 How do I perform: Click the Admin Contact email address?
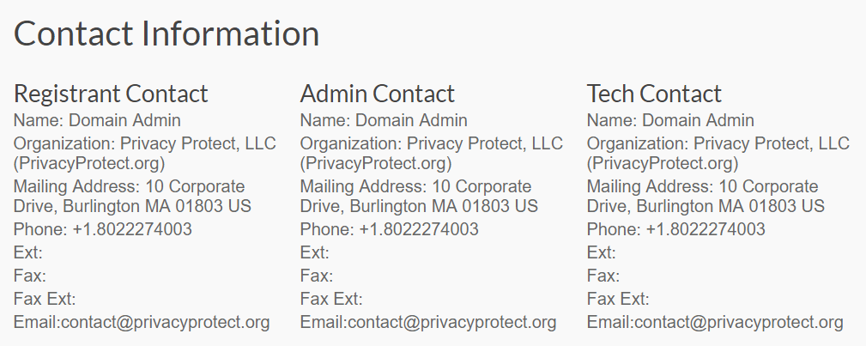click(451, 322)
